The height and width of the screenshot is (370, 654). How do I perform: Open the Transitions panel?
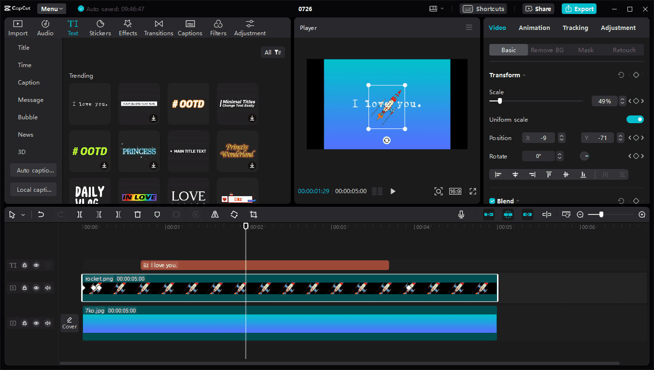click(x=158, y=28)
